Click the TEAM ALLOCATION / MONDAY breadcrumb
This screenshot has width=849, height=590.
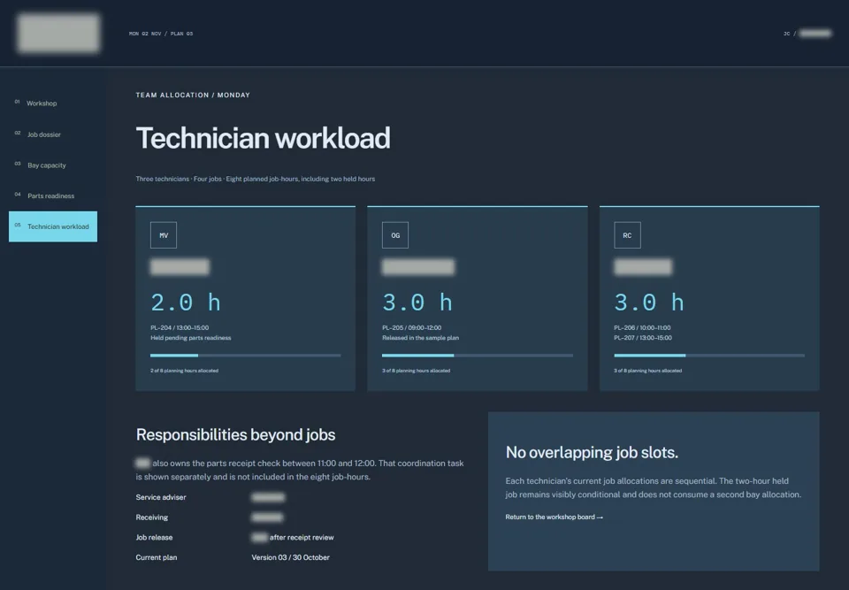[x=193, y=95]
